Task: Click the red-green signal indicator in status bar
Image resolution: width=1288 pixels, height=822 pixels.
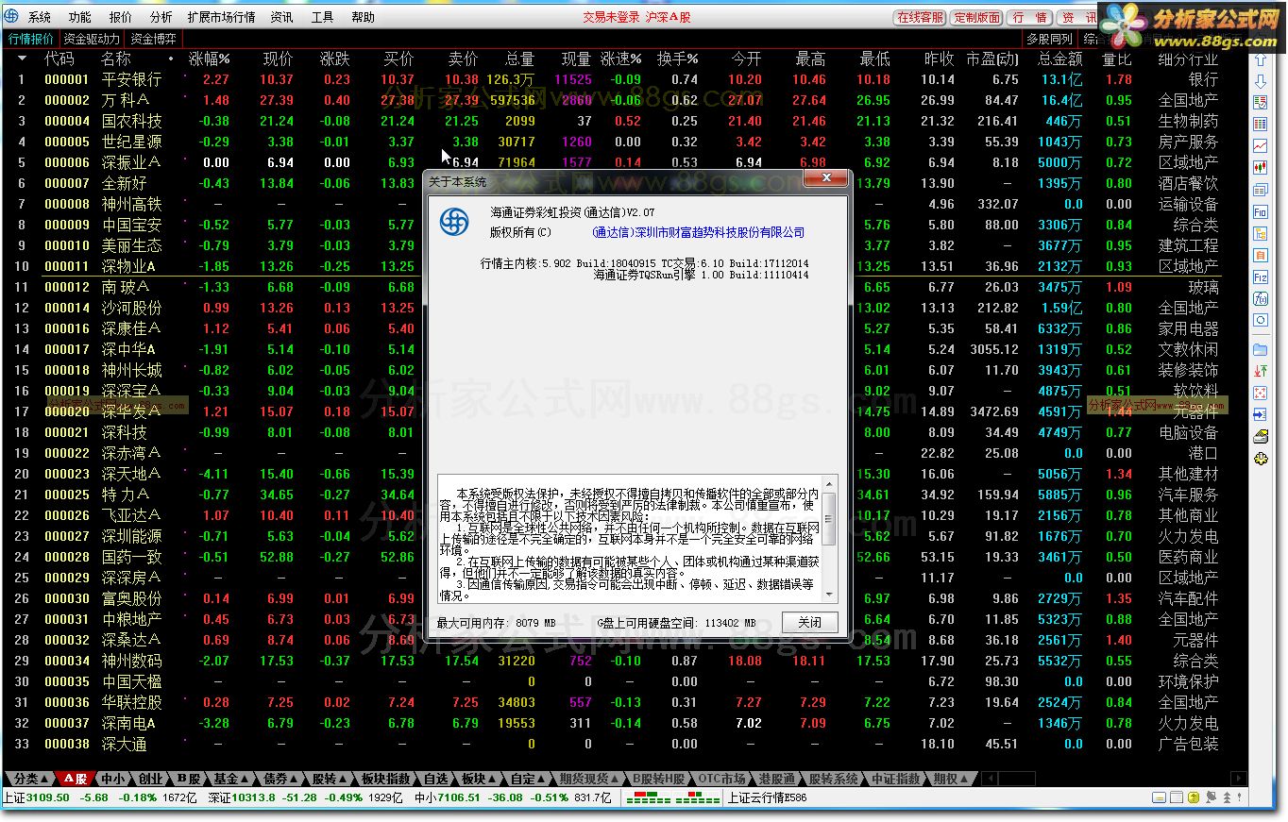Action: 674,798
